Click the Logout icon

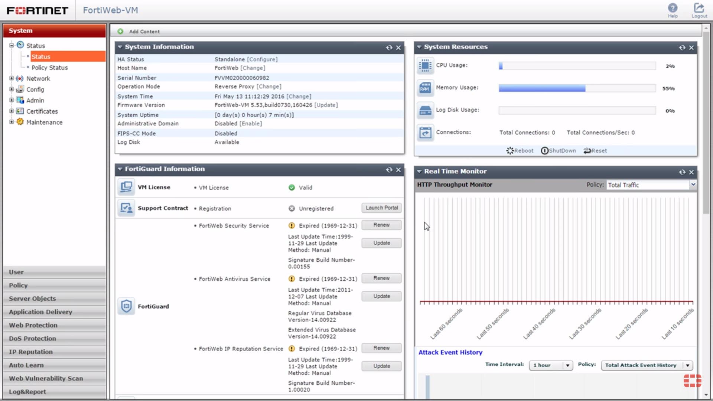click(x=699, y=8)
